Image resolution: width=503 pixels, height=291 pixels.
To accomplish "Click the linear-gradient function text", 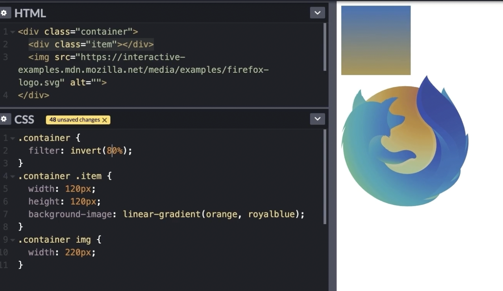I will tap(161, 214).
